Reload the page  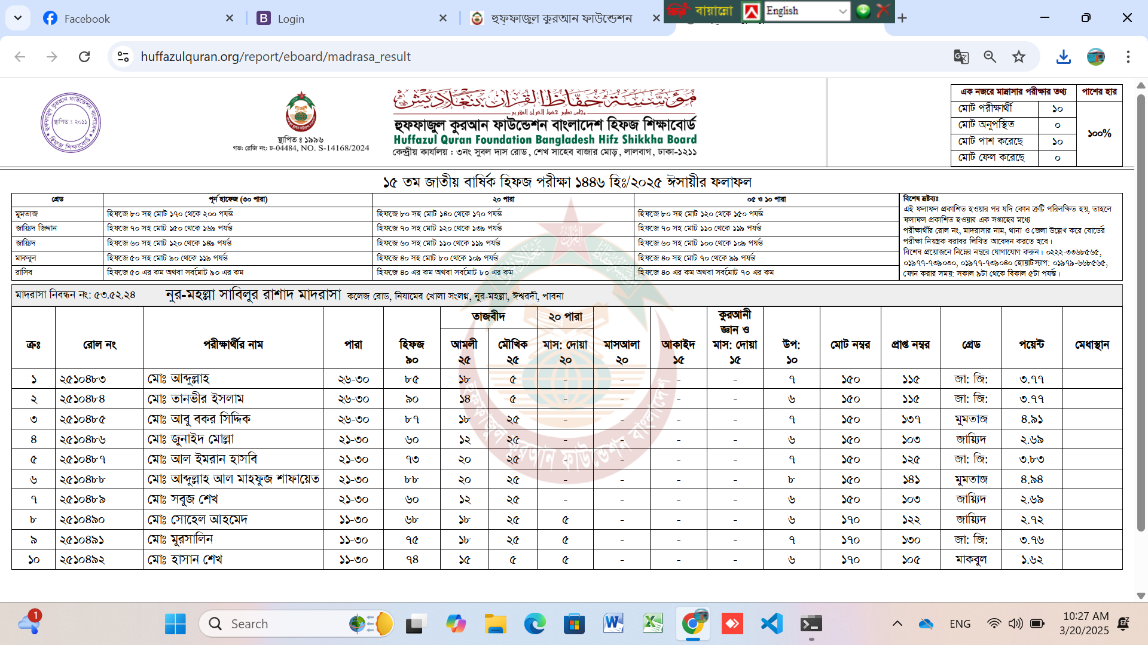84,57
